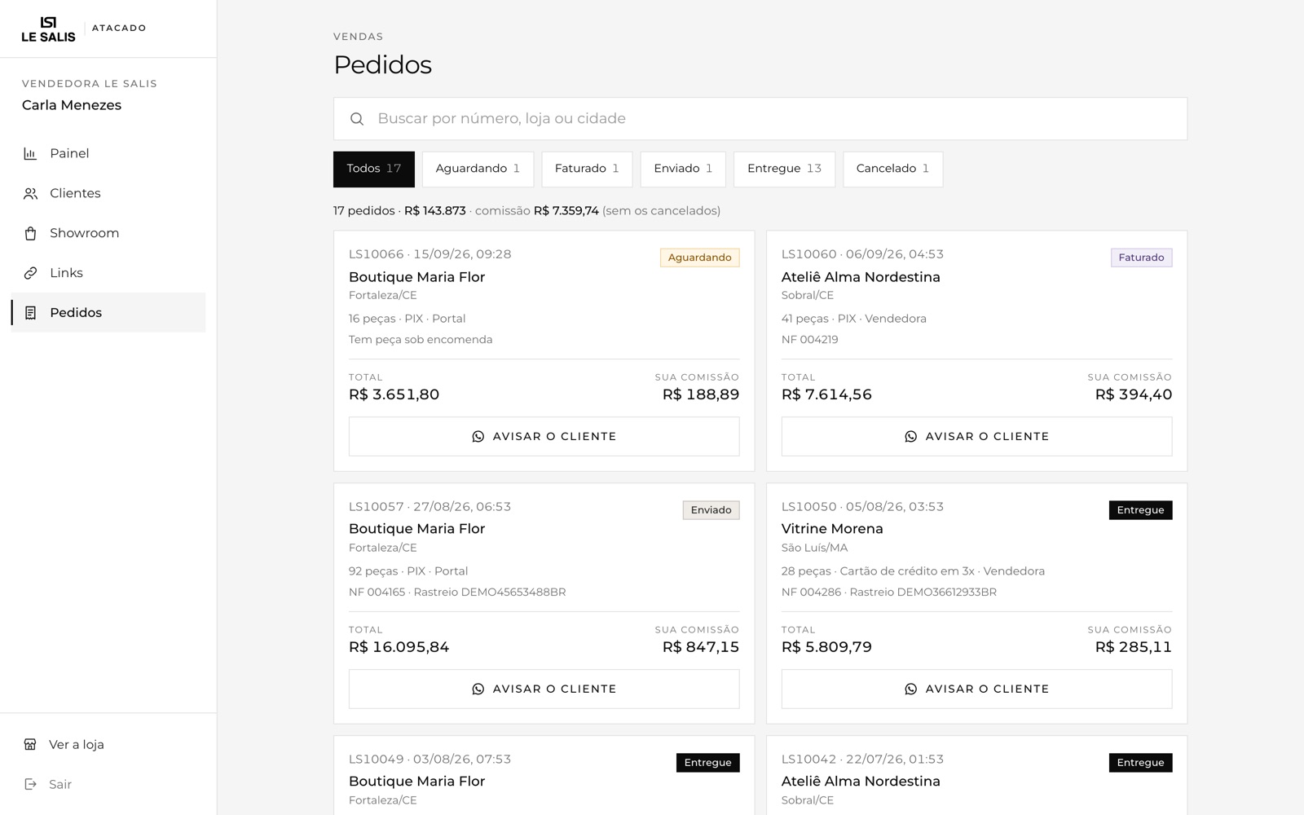
Task: Click tracking code DEMO45653488BR line
Action: coord(457,593)
